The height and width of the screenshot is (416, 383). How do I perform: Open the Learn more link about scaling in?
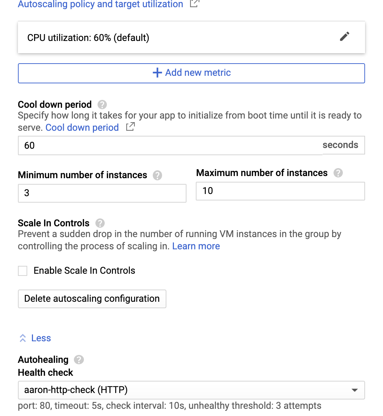196,246
